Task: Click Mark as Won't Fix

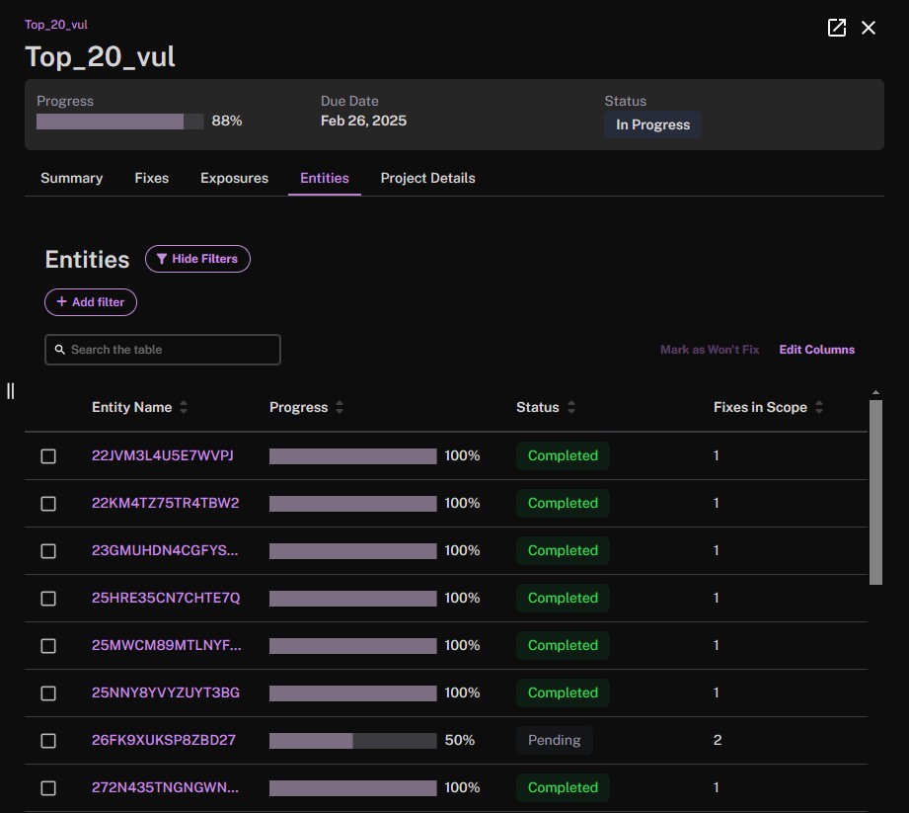Action: [710, 350]
